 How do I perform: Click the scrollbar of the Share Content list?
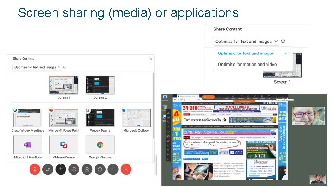153,106
